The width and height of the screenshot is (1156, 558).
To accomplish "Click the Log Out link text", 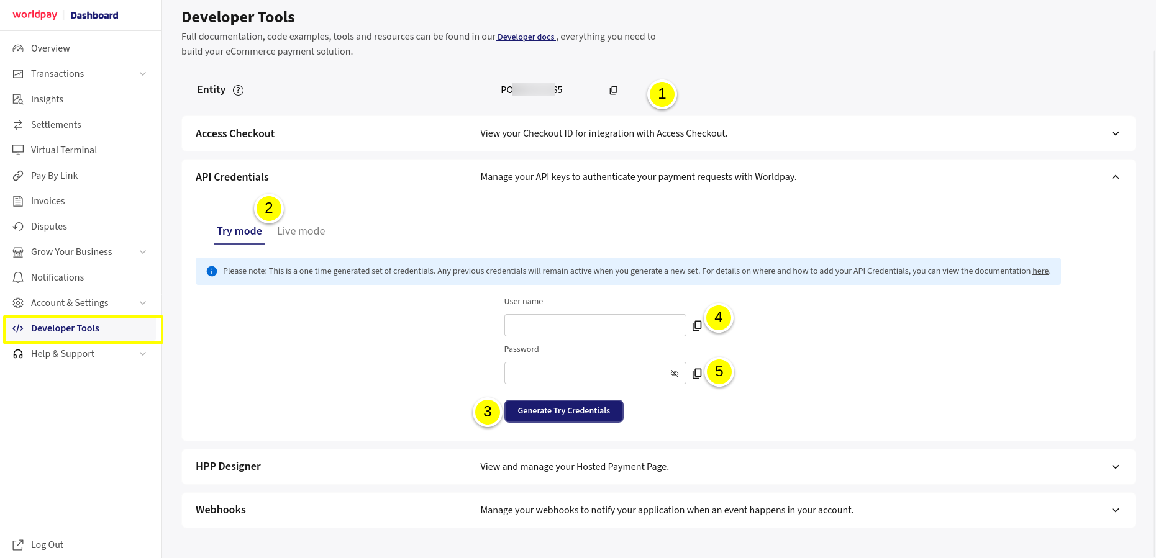I will (47, 545).
